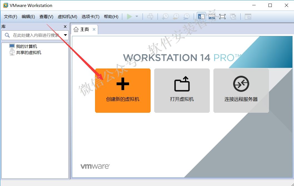
Task: Click Send Ctrl+Alt+Del toolbar icon
Action: point(150,16)
